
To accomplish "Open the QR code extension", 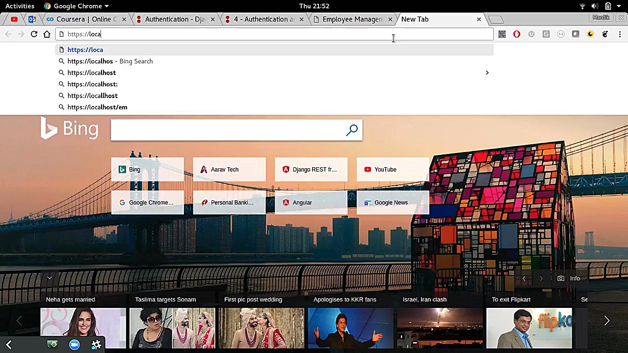I will (502, 34).
